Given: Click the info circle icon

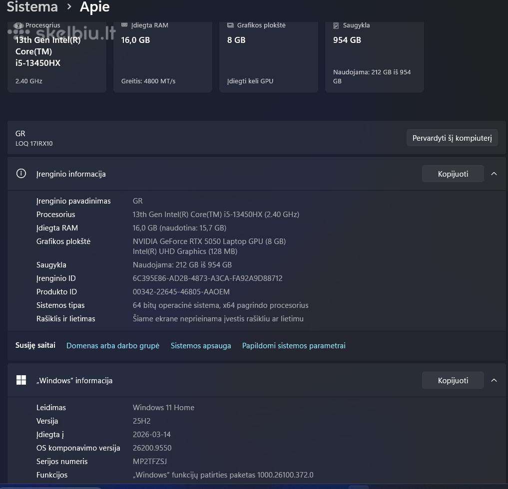Looking at the screenshot, I should click(21, 174).
